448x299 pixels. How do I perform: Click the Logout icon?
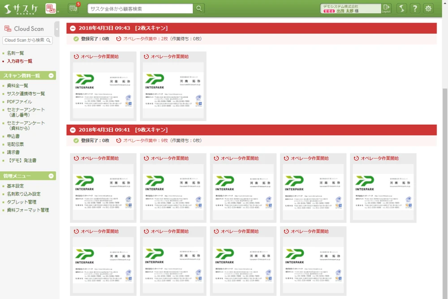point(386,8)
